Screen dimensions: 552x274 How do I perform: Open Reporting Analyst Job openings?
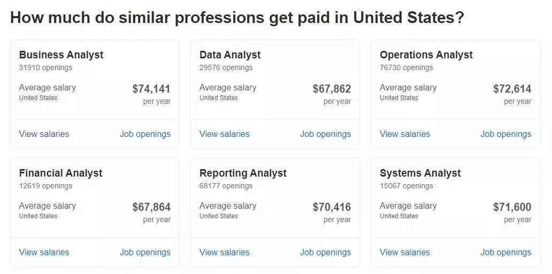tap(325, 253)
